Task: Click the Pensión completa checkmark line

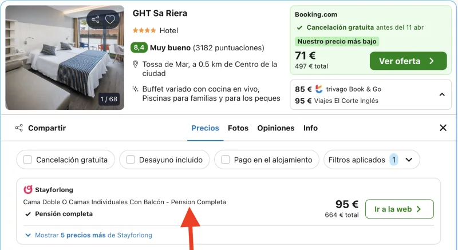Action: 59,214
